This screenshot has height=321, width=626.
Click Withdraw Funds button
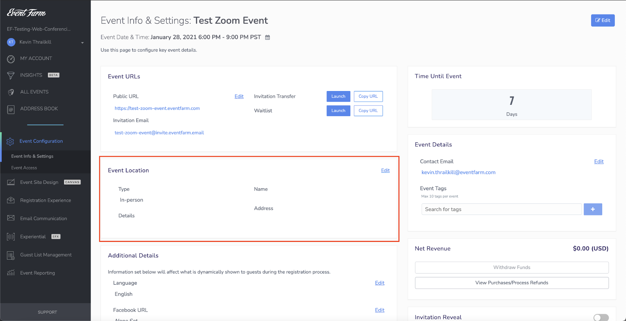click(512, 267)
